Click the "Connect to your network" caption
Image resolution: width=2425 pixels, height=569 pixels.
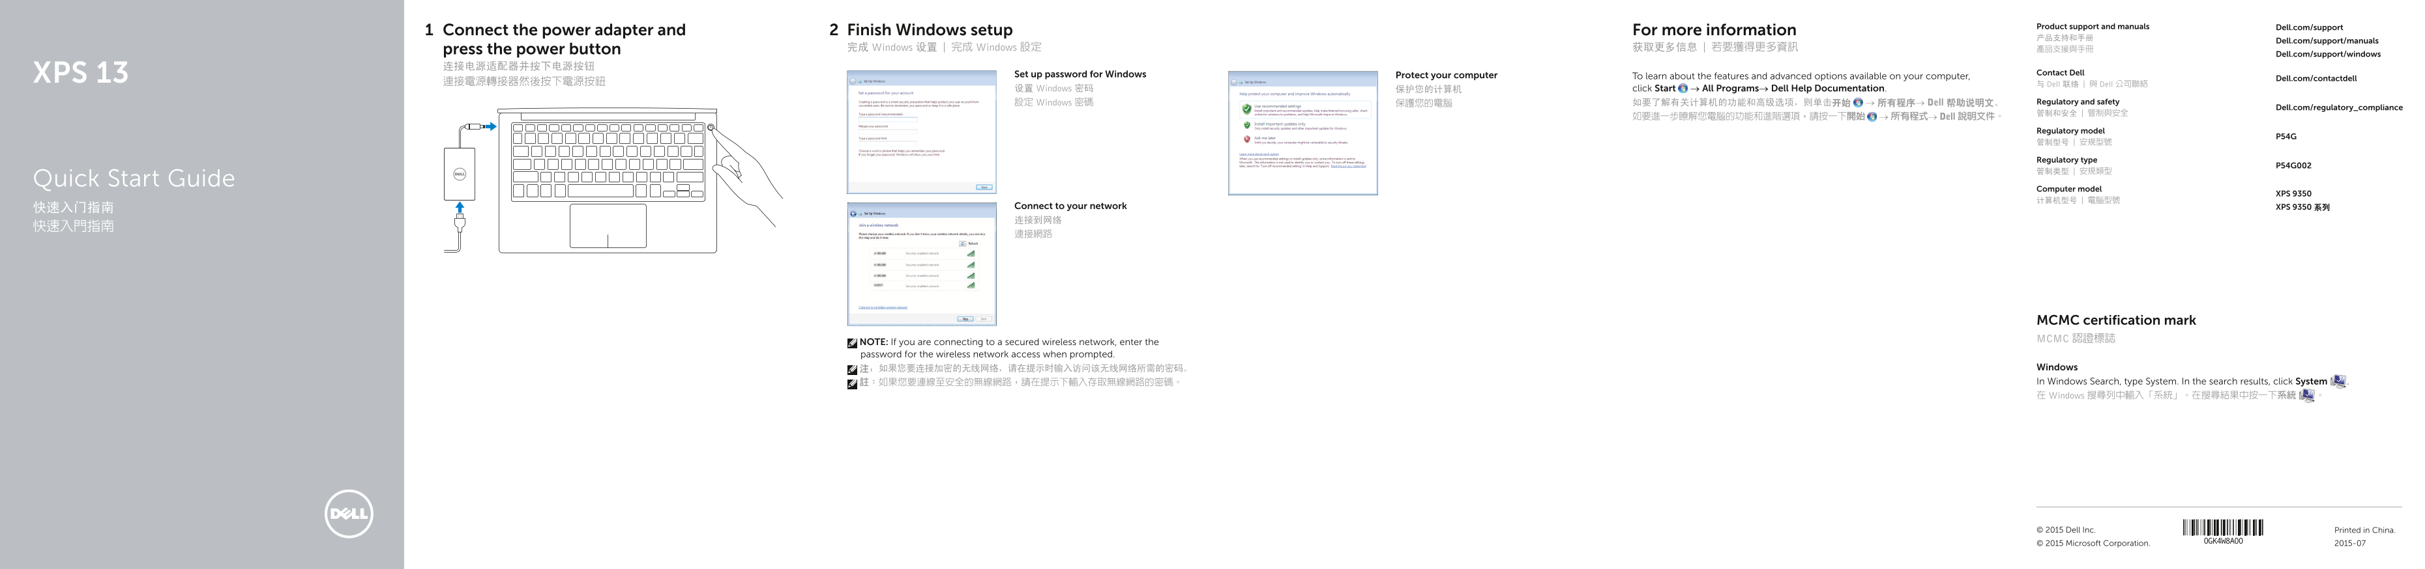1070,206
